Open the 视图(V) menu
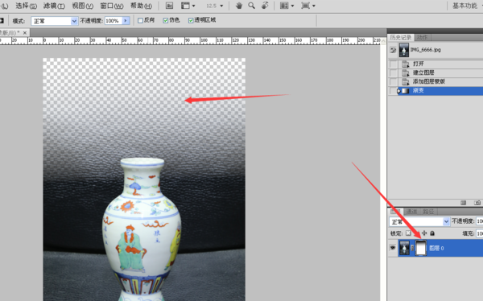Viewport: 483px width, 301px height. pos(83,6)
